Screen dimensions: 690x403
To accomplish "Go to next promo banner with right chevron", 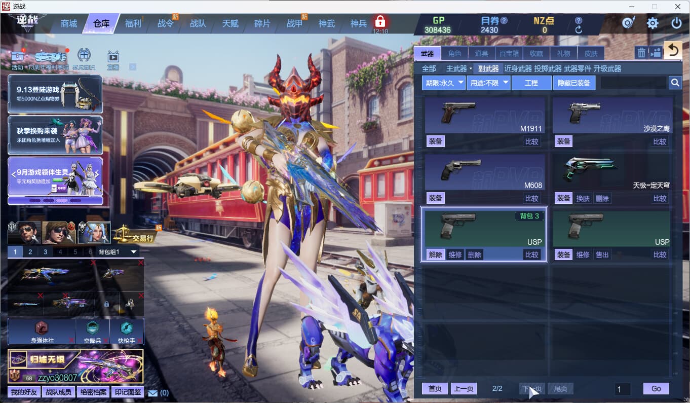I will click(96, 174).
